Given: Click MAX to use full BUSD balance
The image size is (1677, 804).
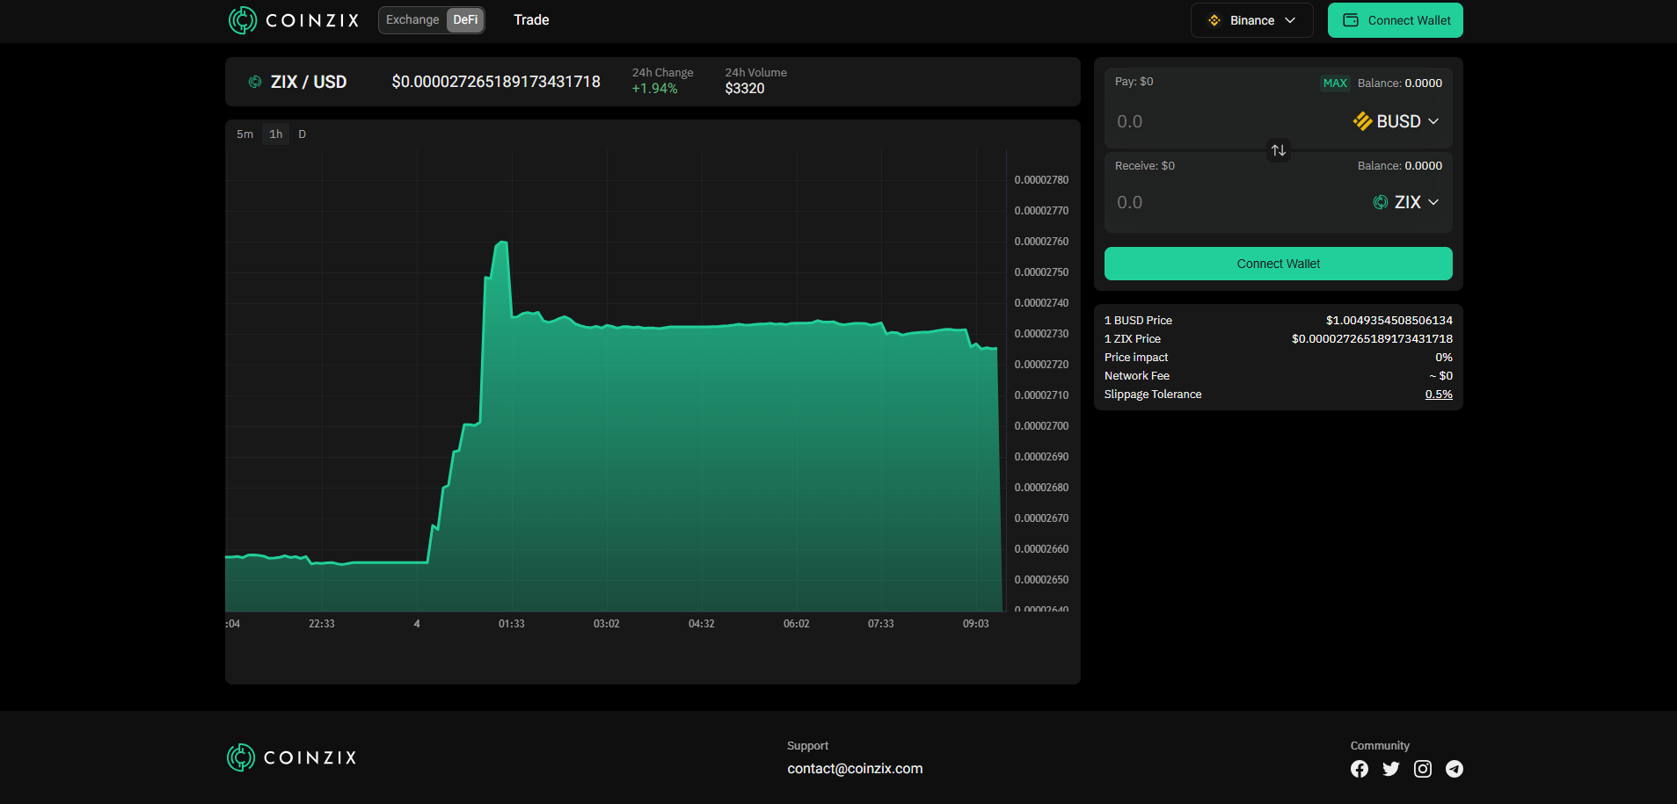Looking at the screenshot, I should tap(1334, 83).
